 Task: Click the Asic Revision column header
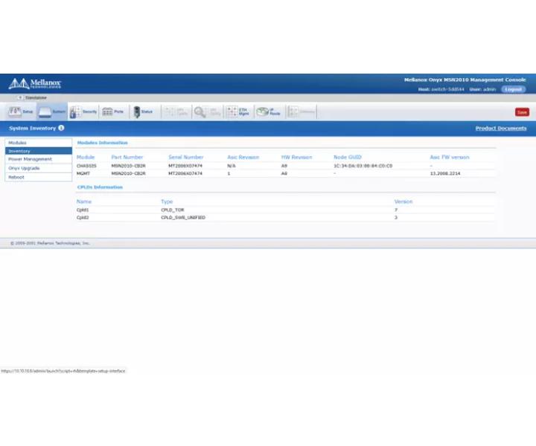coord(243,157)
